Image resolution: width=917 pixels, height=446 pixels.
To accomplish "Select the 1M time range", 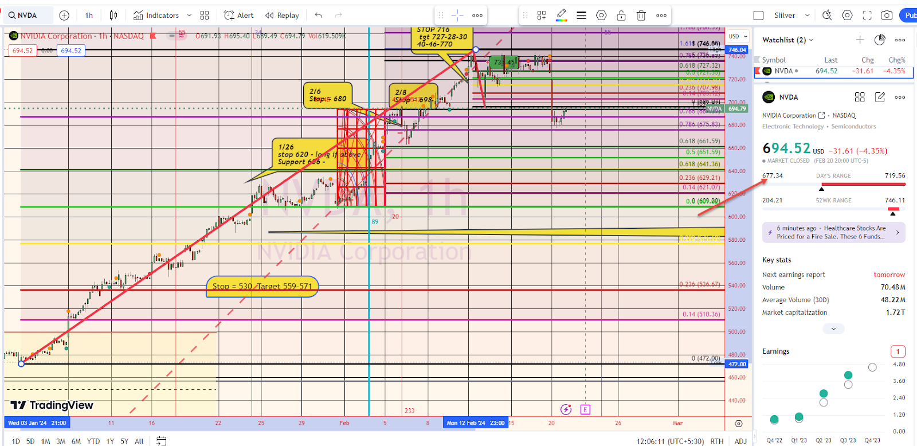I will pos(46,441).
